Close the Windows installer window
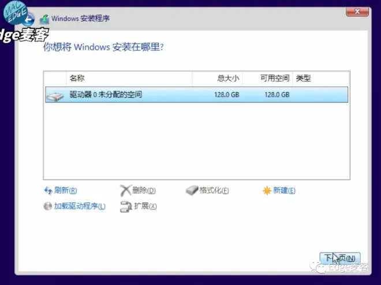This screenshot has height=285, width=381. coord(357,12)
